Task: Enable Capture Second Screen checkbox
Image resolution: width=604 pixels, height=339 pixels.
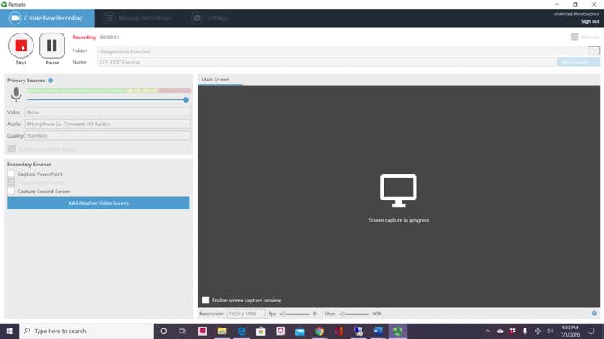Action: click(x=11, y=192)
